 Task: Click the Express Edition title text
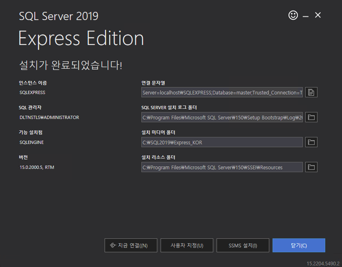pos(81,39)
